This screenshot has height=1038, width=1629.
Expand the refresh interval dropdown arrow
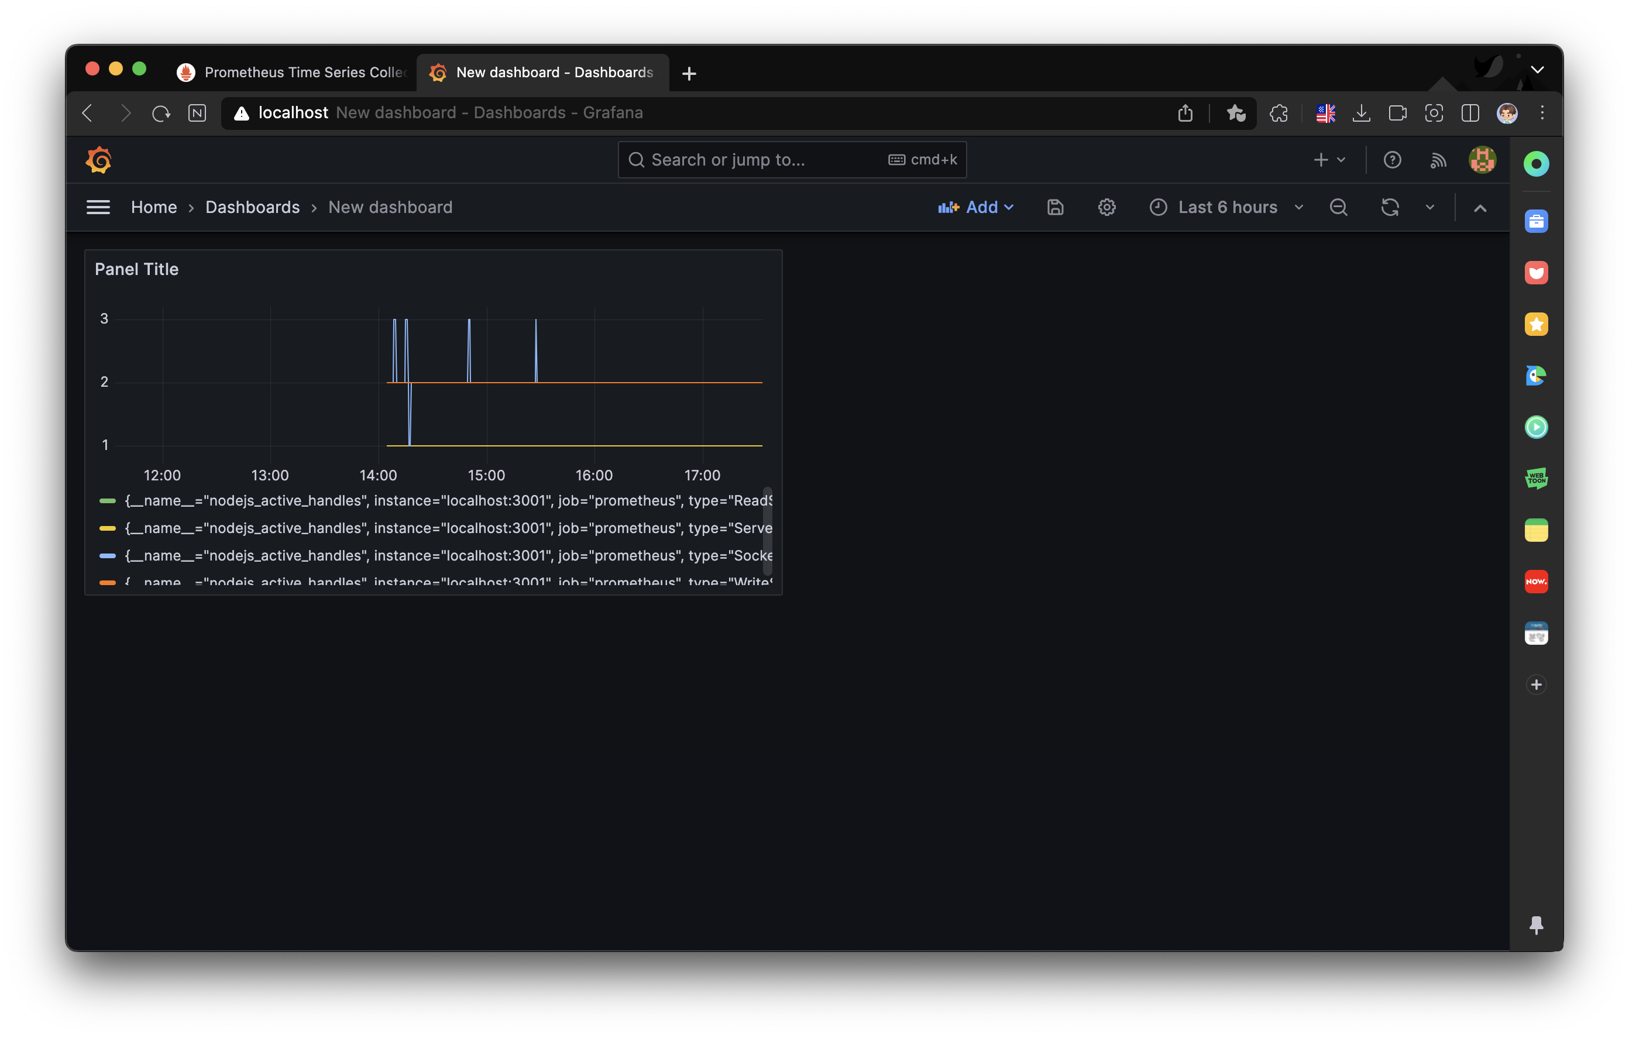1429,208
